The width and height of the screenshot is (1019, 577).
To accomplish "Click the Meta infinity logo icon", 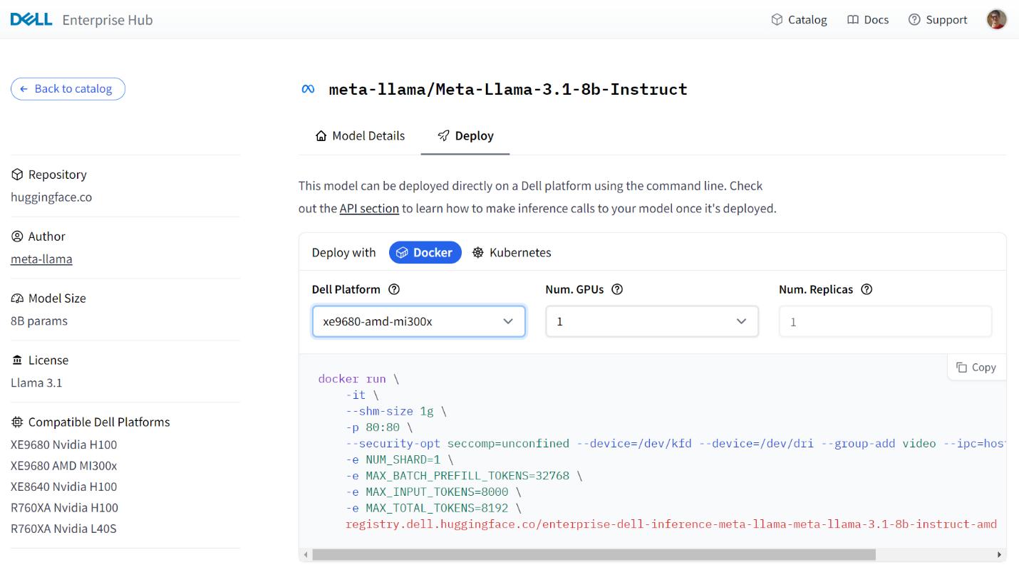I will (x=308, y=89).
